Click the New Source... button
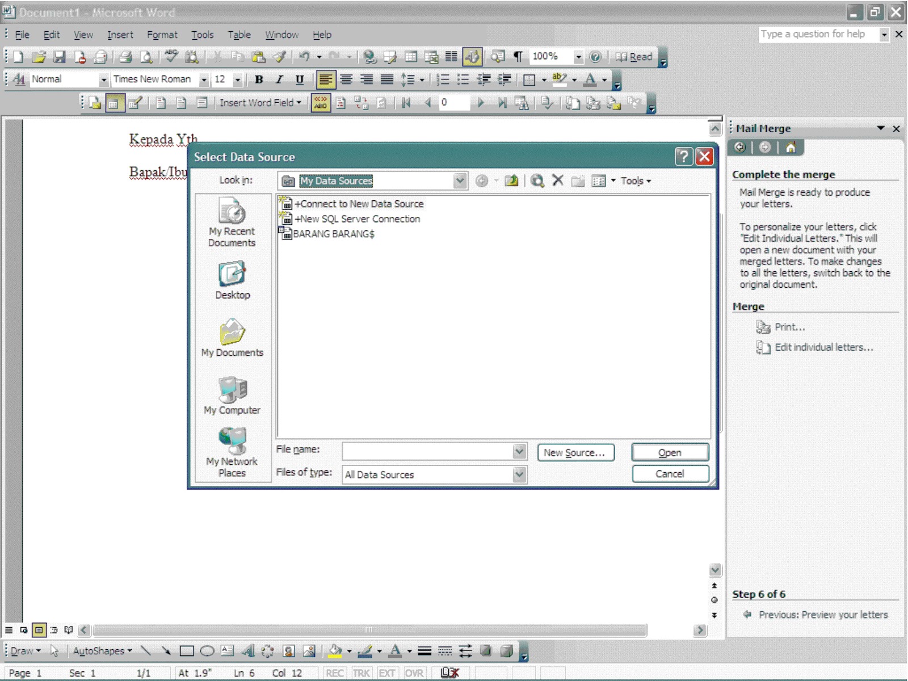908x681 pixels. (575, 452)
